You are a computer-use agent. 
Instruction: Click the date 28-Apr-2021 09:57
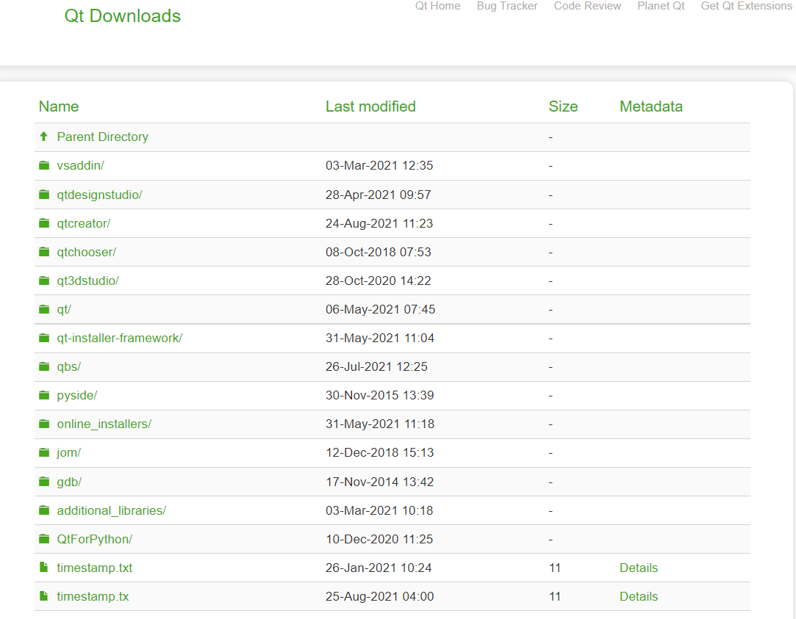coord(379,195)
